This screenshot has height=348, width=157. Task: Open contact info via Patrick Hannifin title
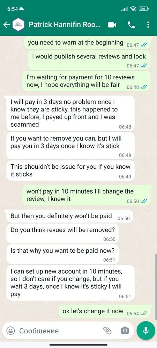pos(65,25)
